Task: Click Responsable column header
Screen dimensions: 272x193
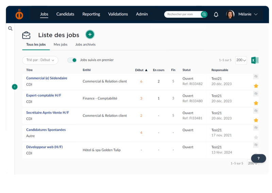Action: tap(220, 70)
